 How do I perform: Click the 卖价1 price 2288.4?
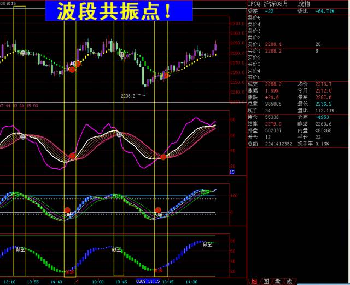point(273,44)
